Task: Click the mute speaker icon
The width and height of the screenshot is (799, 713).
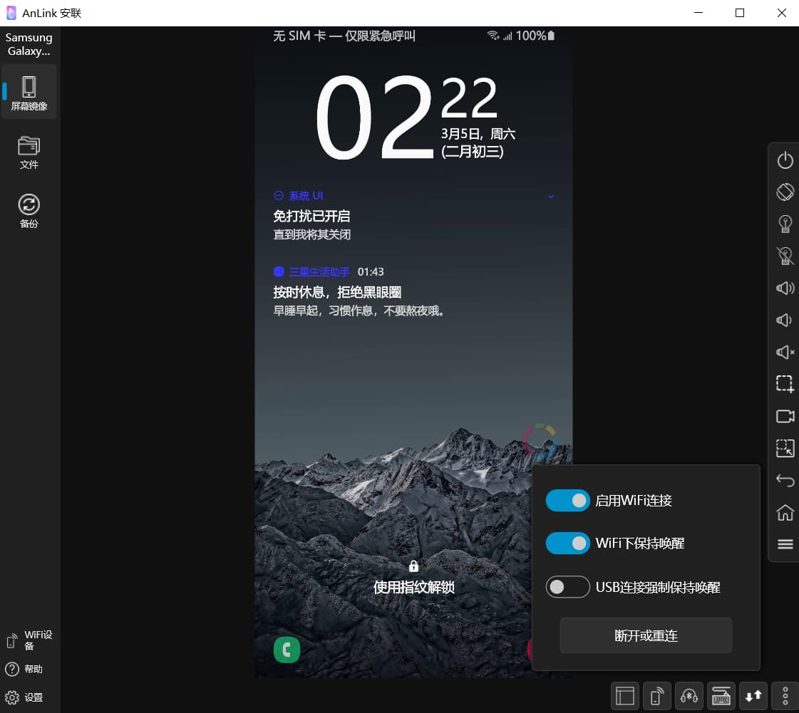Action: coord(785,352)
